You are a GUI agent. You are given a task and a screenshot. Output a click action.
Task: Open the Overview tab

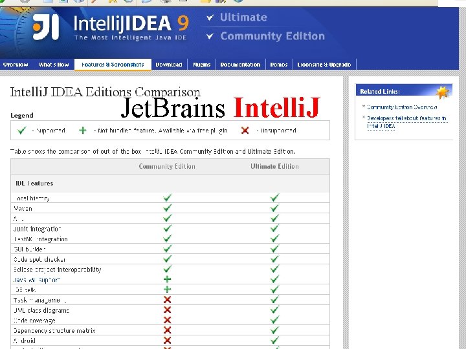[x=16, y=65]
